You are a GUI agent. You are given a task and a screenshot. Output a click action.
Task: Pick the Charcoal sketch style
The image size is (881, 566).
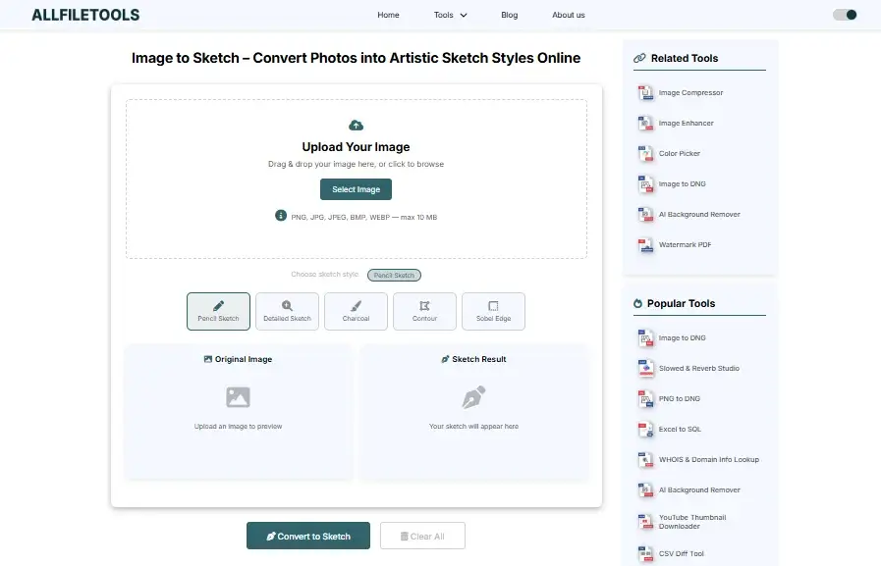pos(356,311)
